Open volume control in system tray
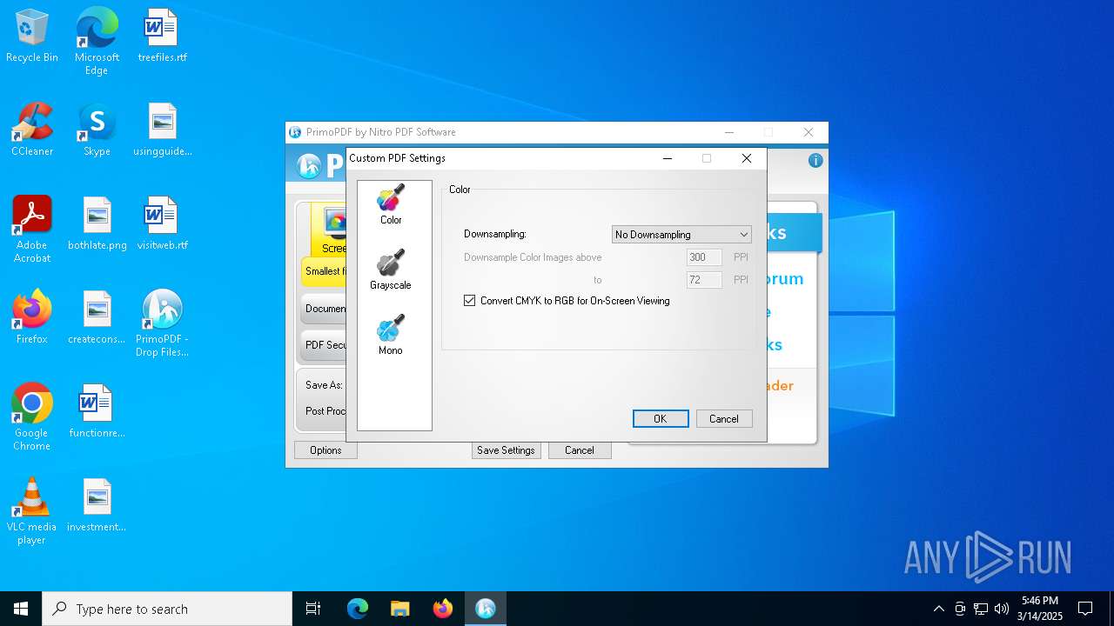 1002,609
